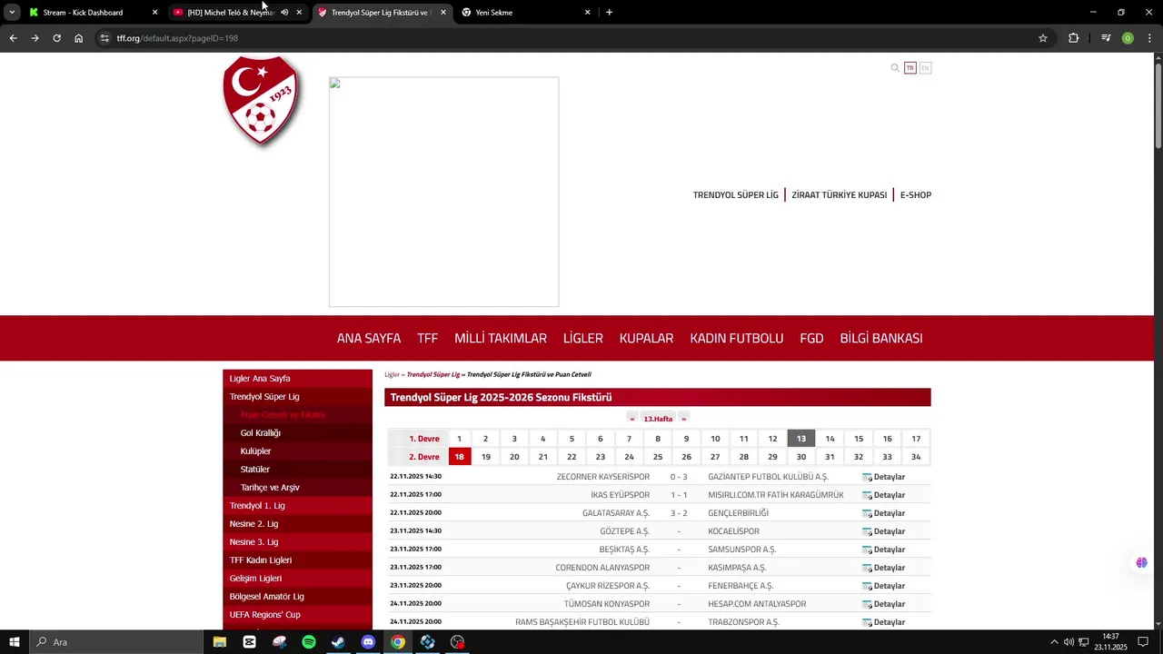Open Detaylar for Galatasaray vs Gençlerbirliği

[x=883, y=513]
